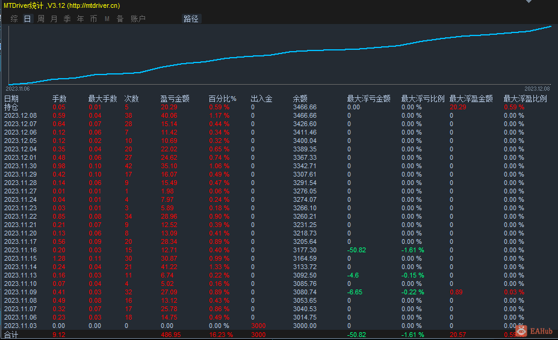Switch to the 账户 account tab
Image resolution: width=558 pixels, height=340 pixels.
(138, 19)
